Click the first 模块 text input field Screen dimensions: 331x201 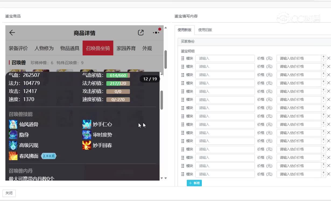[x=225, y=58]
